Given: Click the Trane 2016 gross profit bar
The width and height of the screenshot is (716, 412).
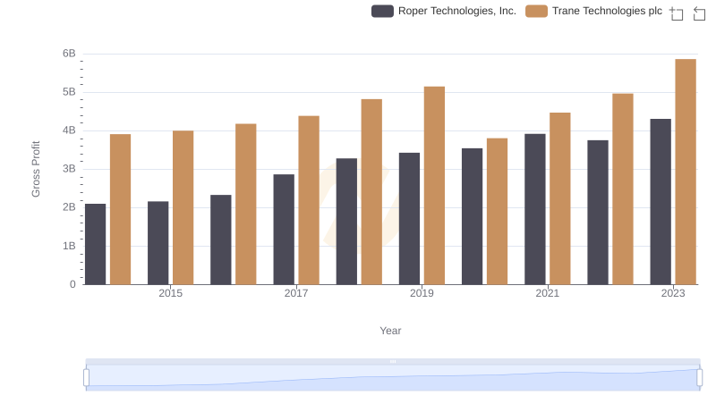Looking at the screenshot, I should click(245, 204).
